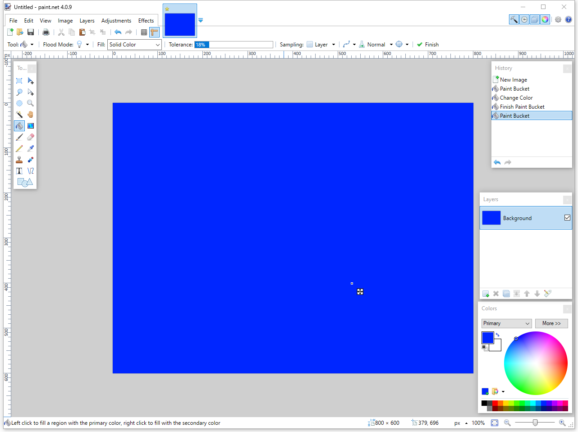
Task: Pick the Color Picker eyedropper tool
Action: point(31,148)
